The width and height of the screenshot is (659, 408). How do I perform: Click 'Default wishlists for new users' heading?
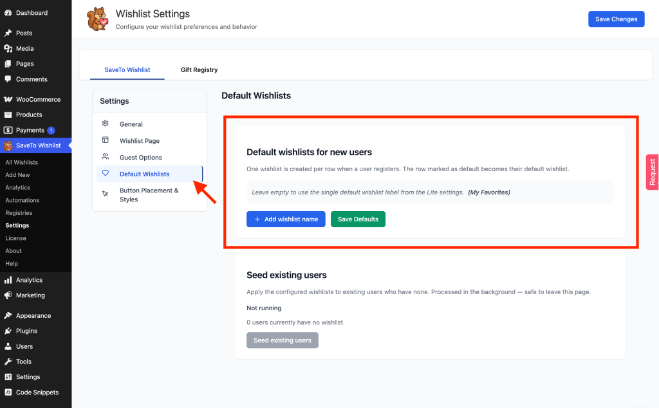tap(309, 152)
